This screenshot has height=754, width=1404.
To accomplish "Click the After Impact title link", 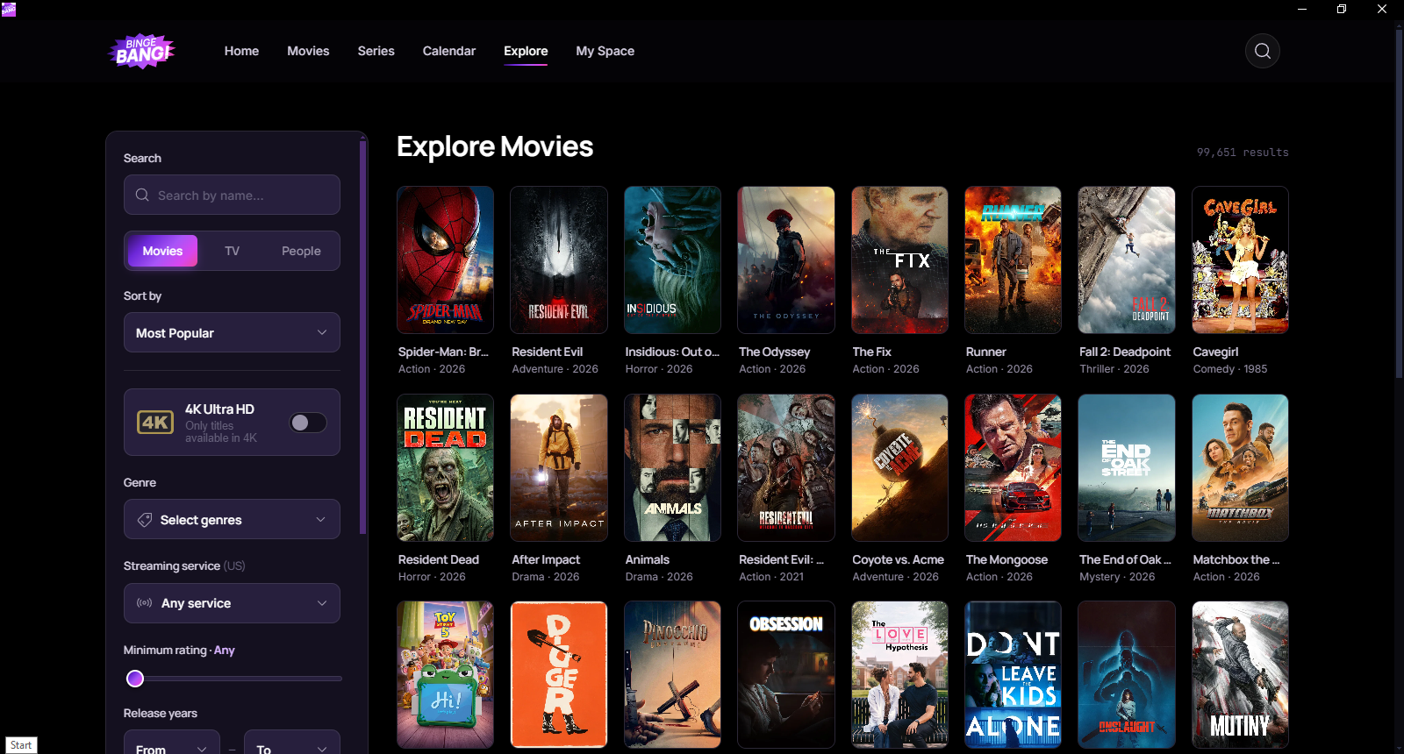I will click(x=546, y=559).
